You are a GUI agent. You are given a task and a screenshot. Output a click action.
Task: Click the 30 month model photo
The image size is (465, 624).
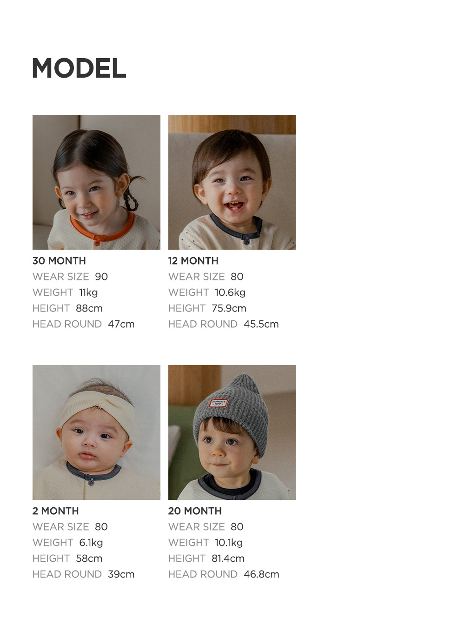96,182
